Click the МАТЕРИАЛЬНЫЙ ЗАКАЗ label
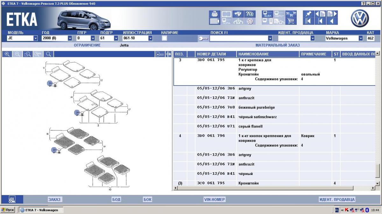 pyautogui.click(x=278, y=45)
